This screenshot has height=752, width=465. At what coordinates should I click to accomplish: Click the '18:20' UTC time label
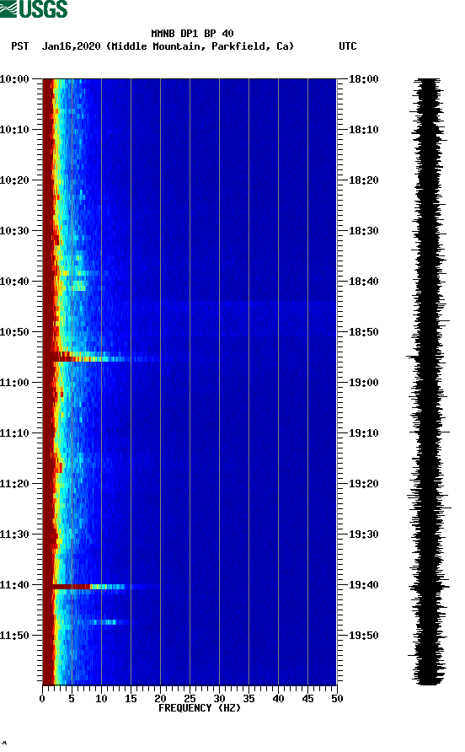(x=364, y=180)
